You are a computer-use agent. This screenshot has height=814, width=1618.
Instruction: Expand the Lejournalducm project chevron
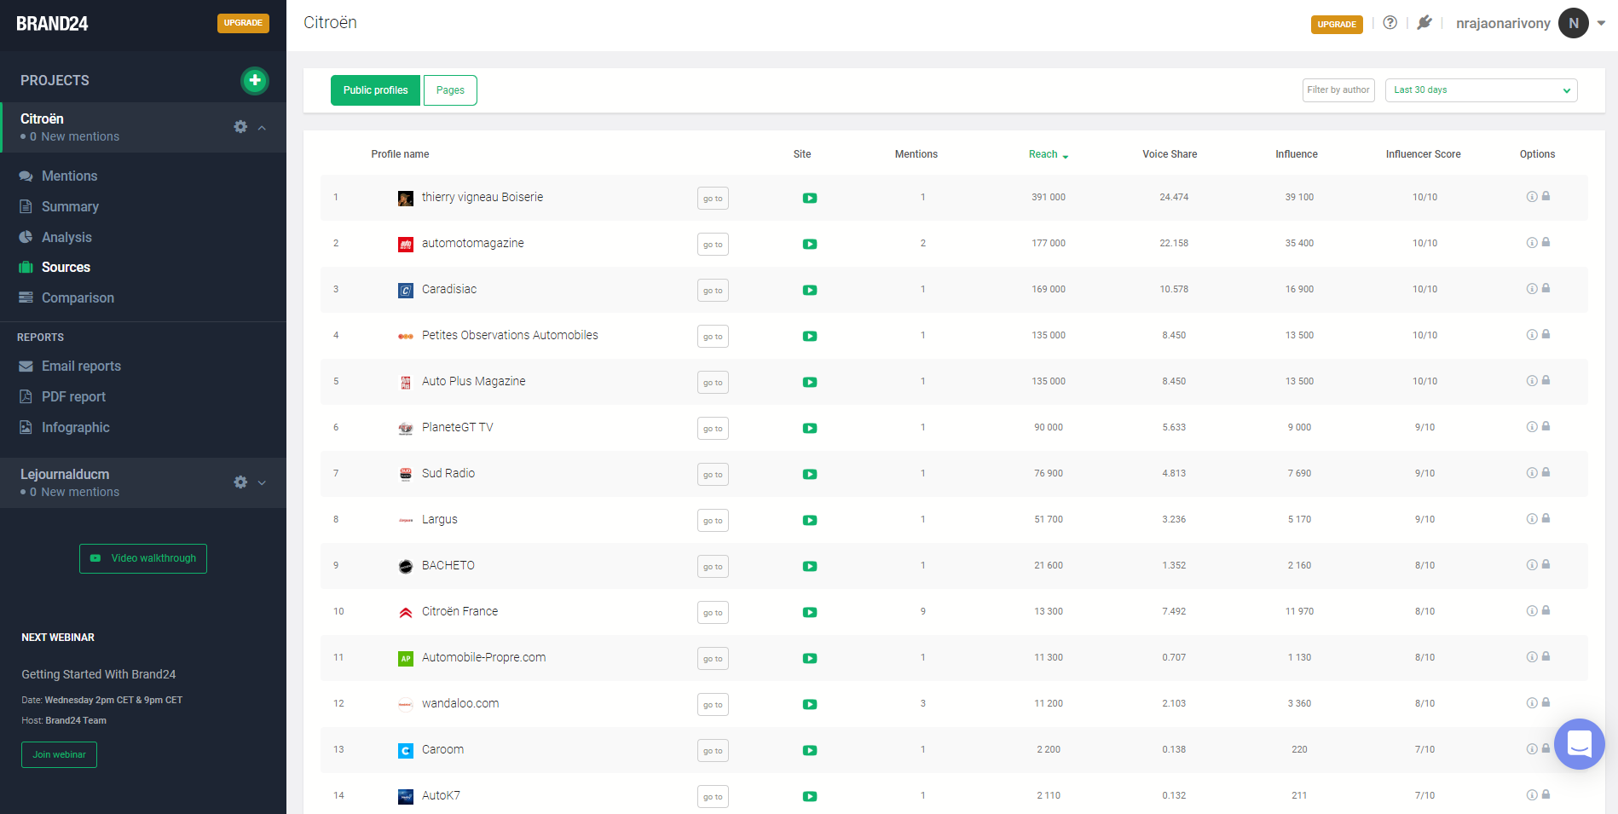262,482
